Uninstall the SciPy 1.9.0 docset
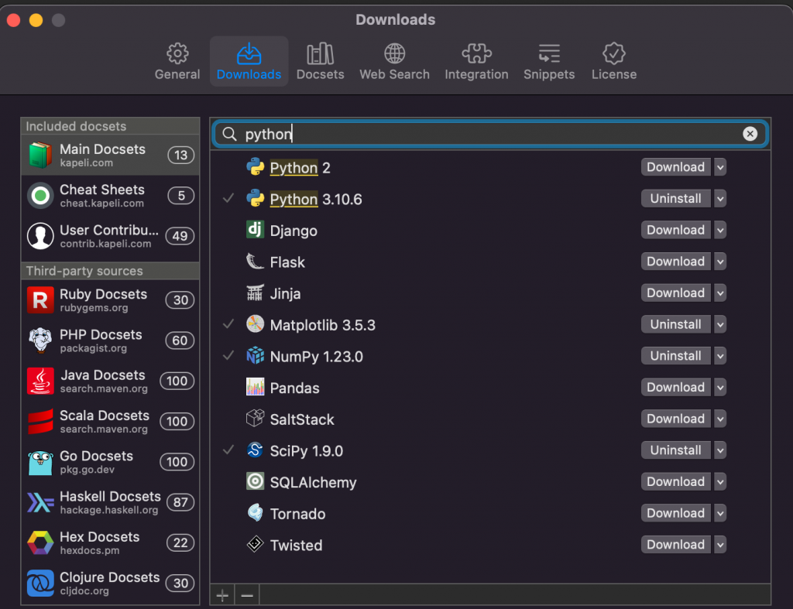The image size is (793, 609). [675, 450]
